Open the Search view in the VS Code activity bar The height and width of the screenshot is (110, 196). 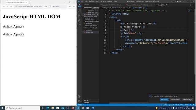click(79, 10)
